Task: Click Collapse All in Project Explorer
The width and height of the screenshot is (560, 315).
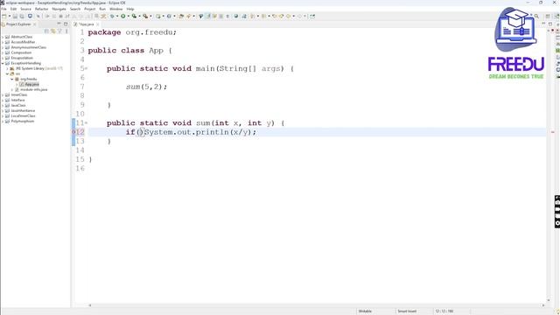Action: 46,31
